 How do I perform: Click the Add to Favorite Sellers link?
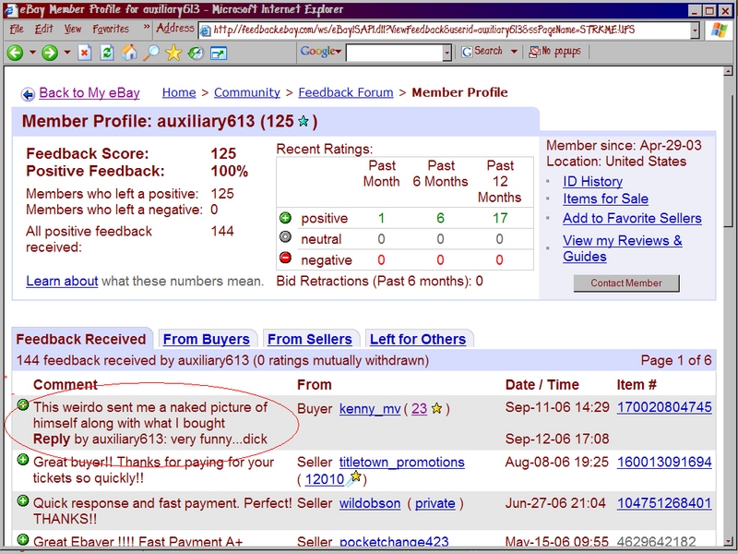(x=632, y=218)
